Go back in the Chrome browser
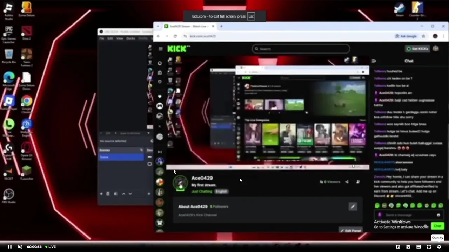This screenshot has width=449, height=252. [158, 36]
